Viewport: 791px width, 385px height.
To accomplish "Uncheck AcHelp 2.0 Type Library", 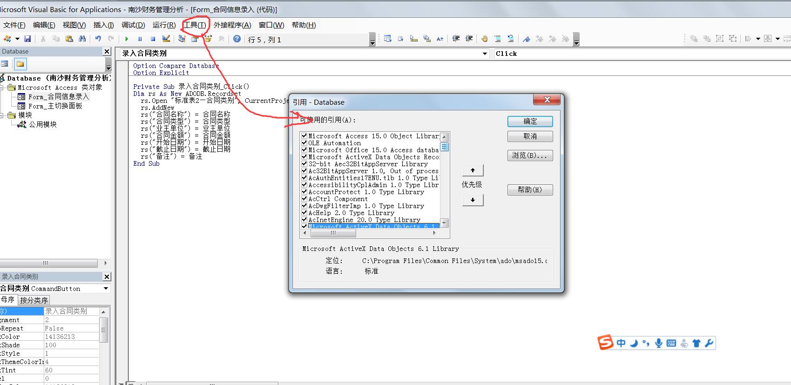I will [304, 213].
